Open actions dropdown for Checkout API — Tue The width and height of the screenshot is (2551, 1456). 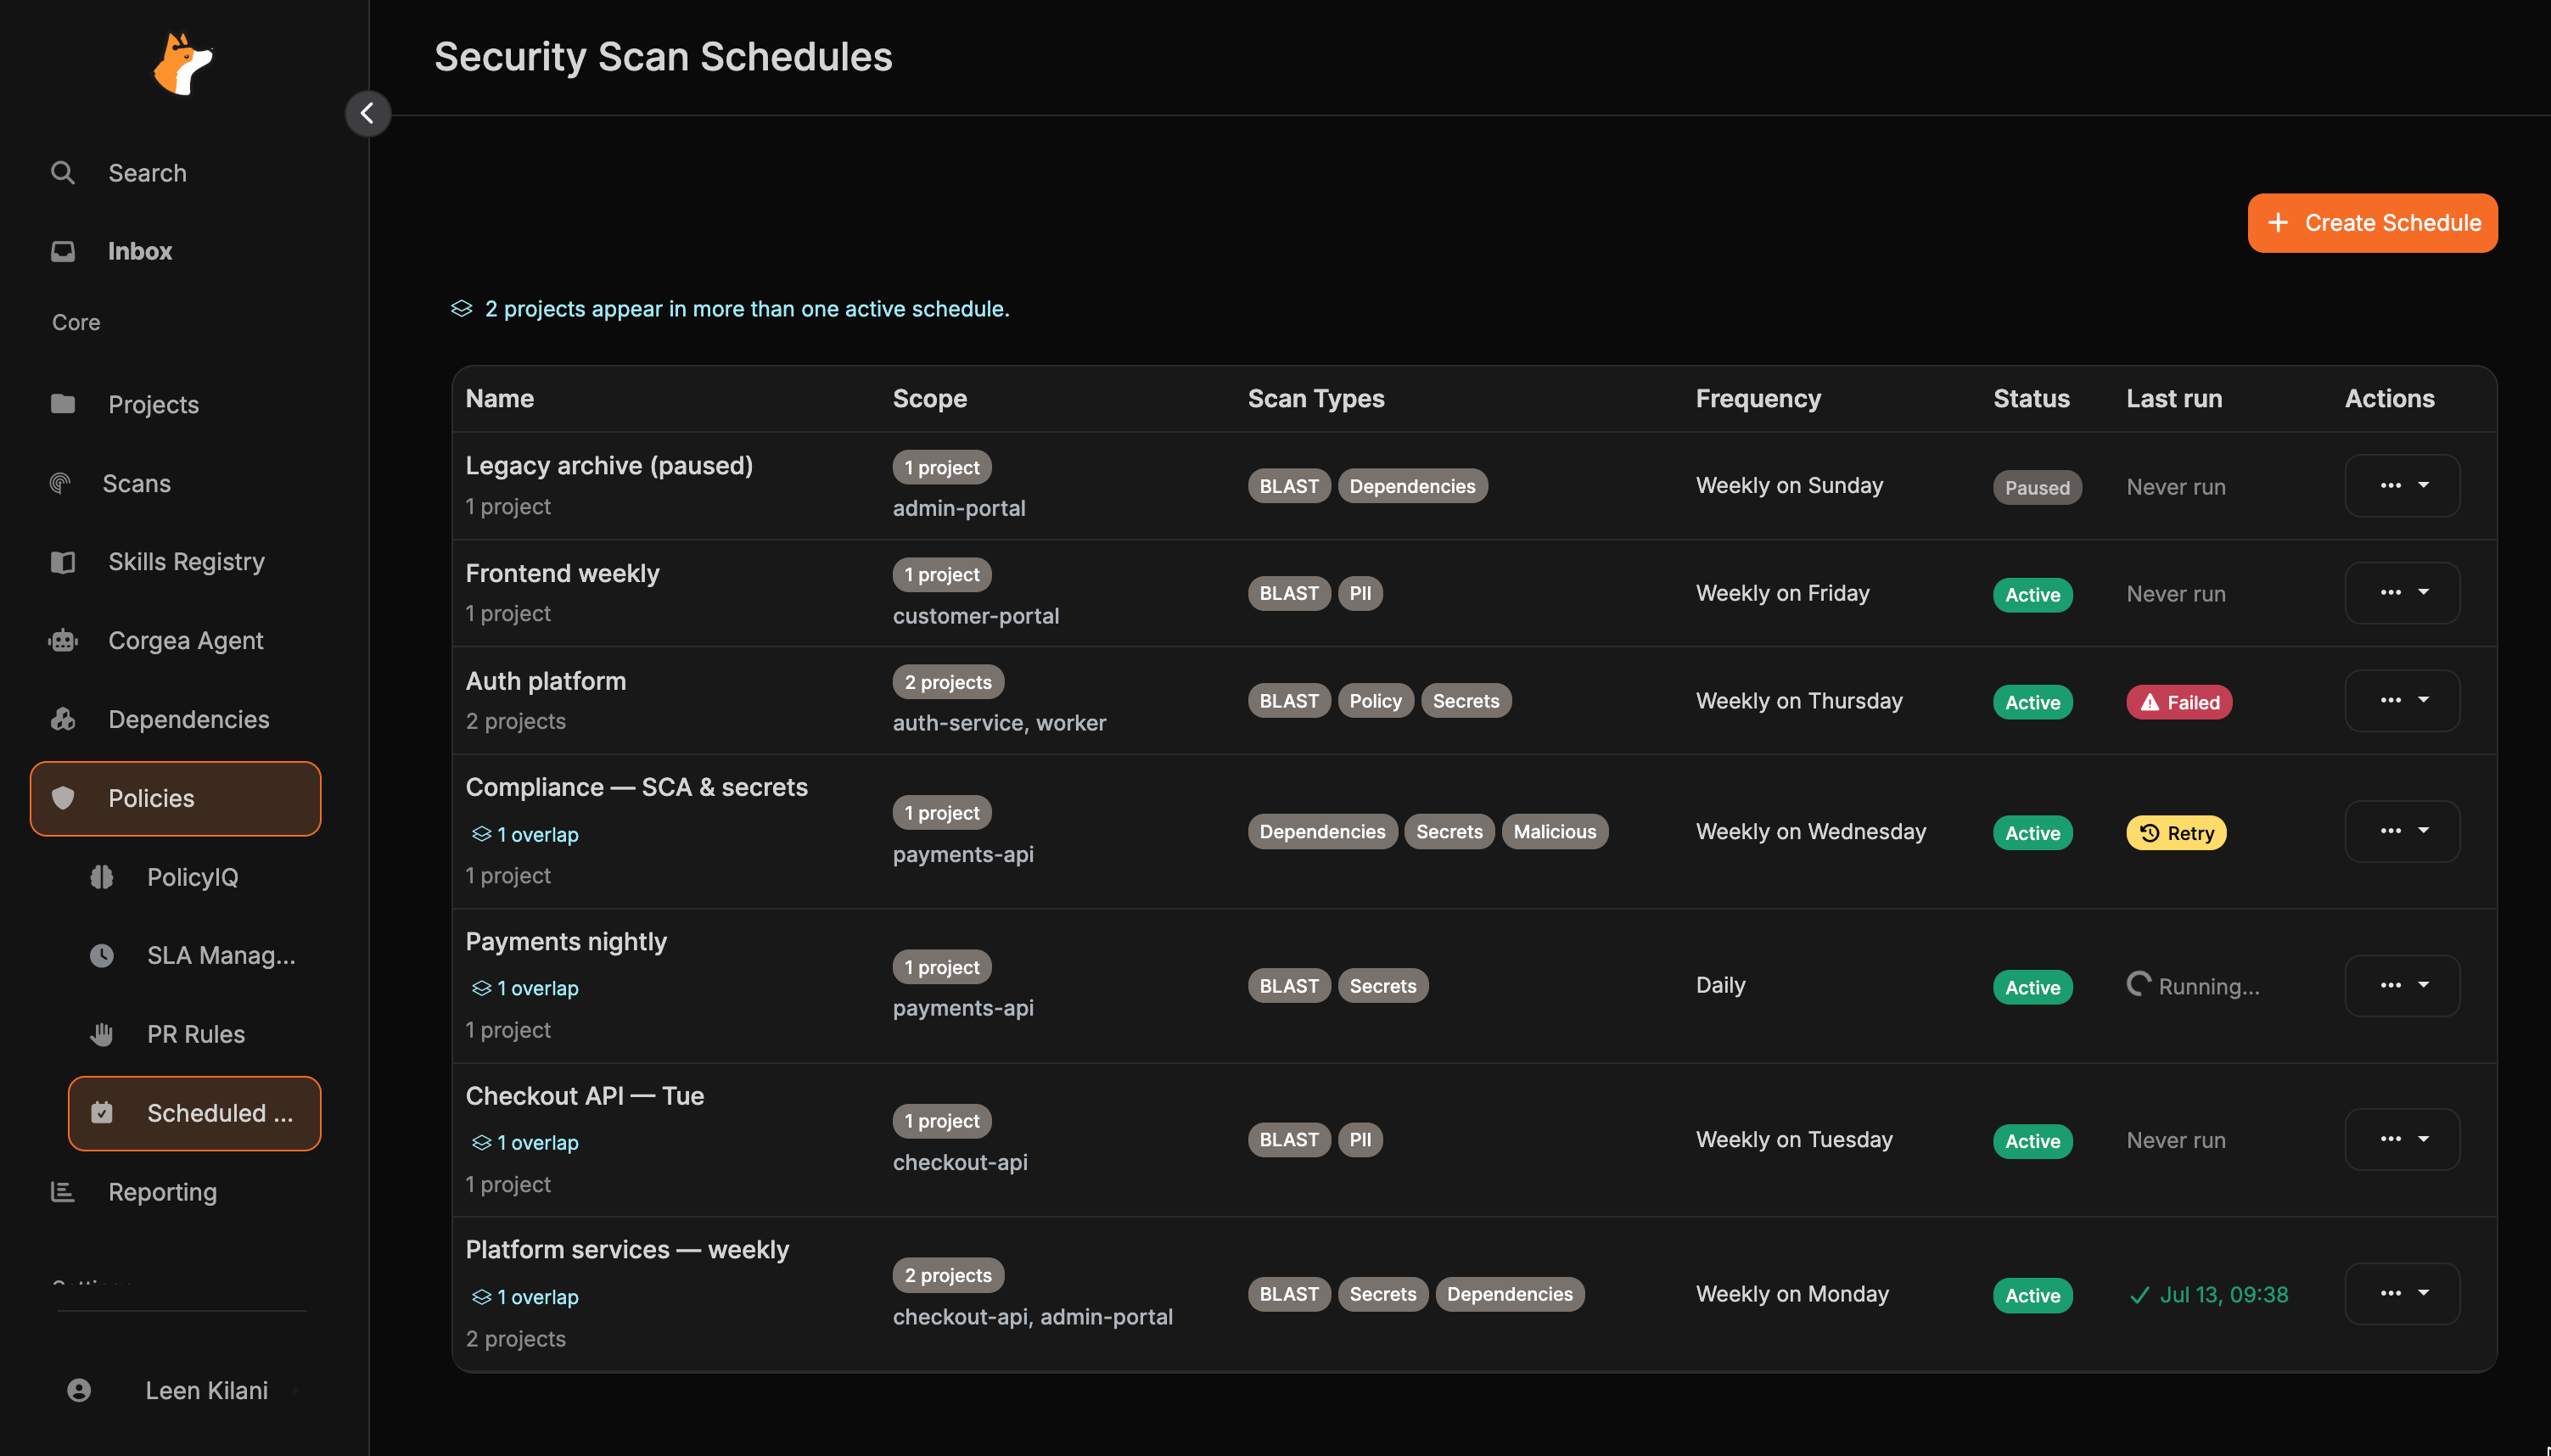[2402, 1140]
